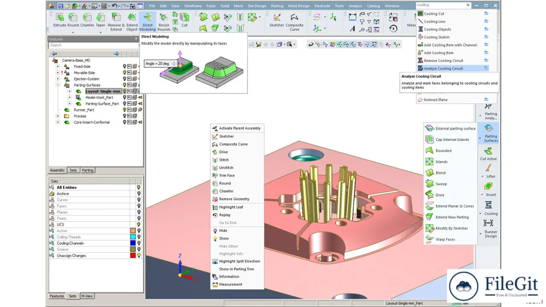Open the Lifter side toolbar tool
This screenshot has height=307, width=546.
point(489,171)
